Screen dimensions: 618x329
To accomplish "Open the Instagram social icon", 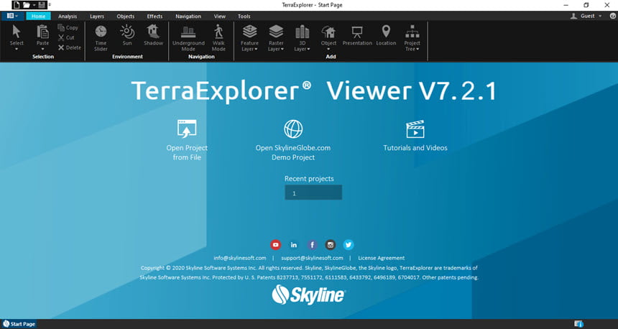I will pos(331,245).
